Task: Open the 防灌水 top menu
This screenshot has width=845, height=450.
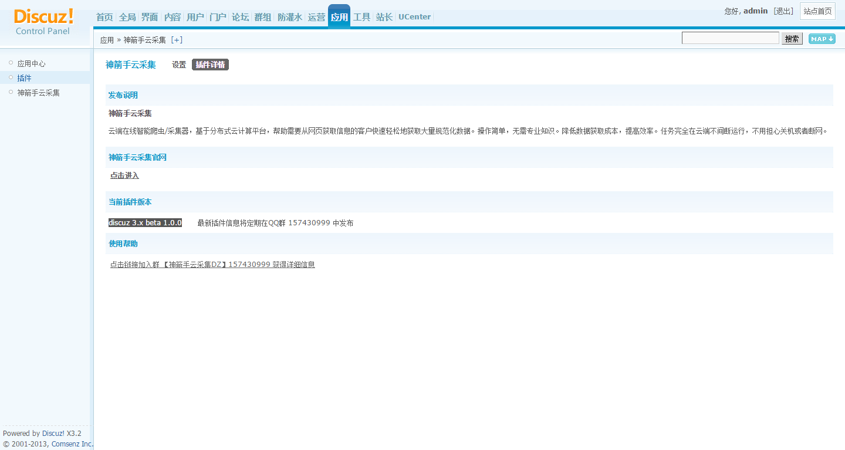Action: pos(290,17)
